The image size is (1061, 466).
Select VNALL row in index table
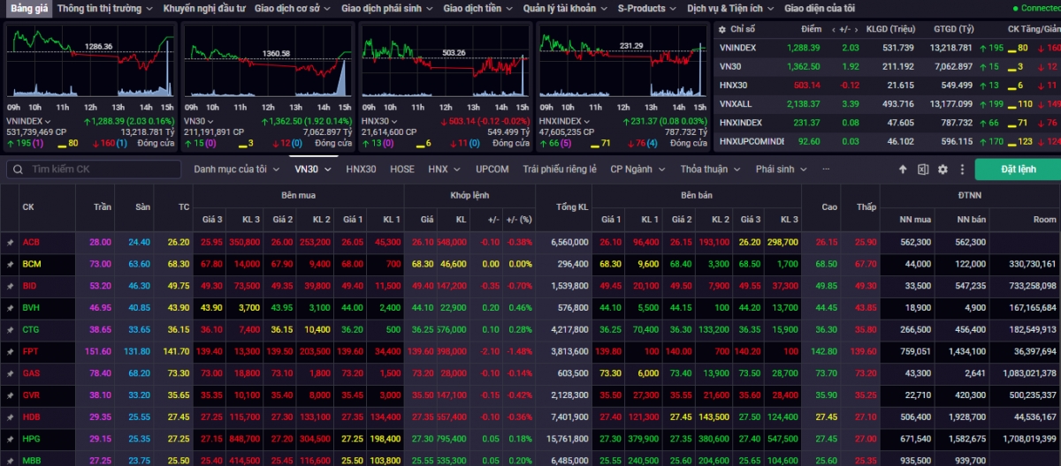(x=887, y=103)
